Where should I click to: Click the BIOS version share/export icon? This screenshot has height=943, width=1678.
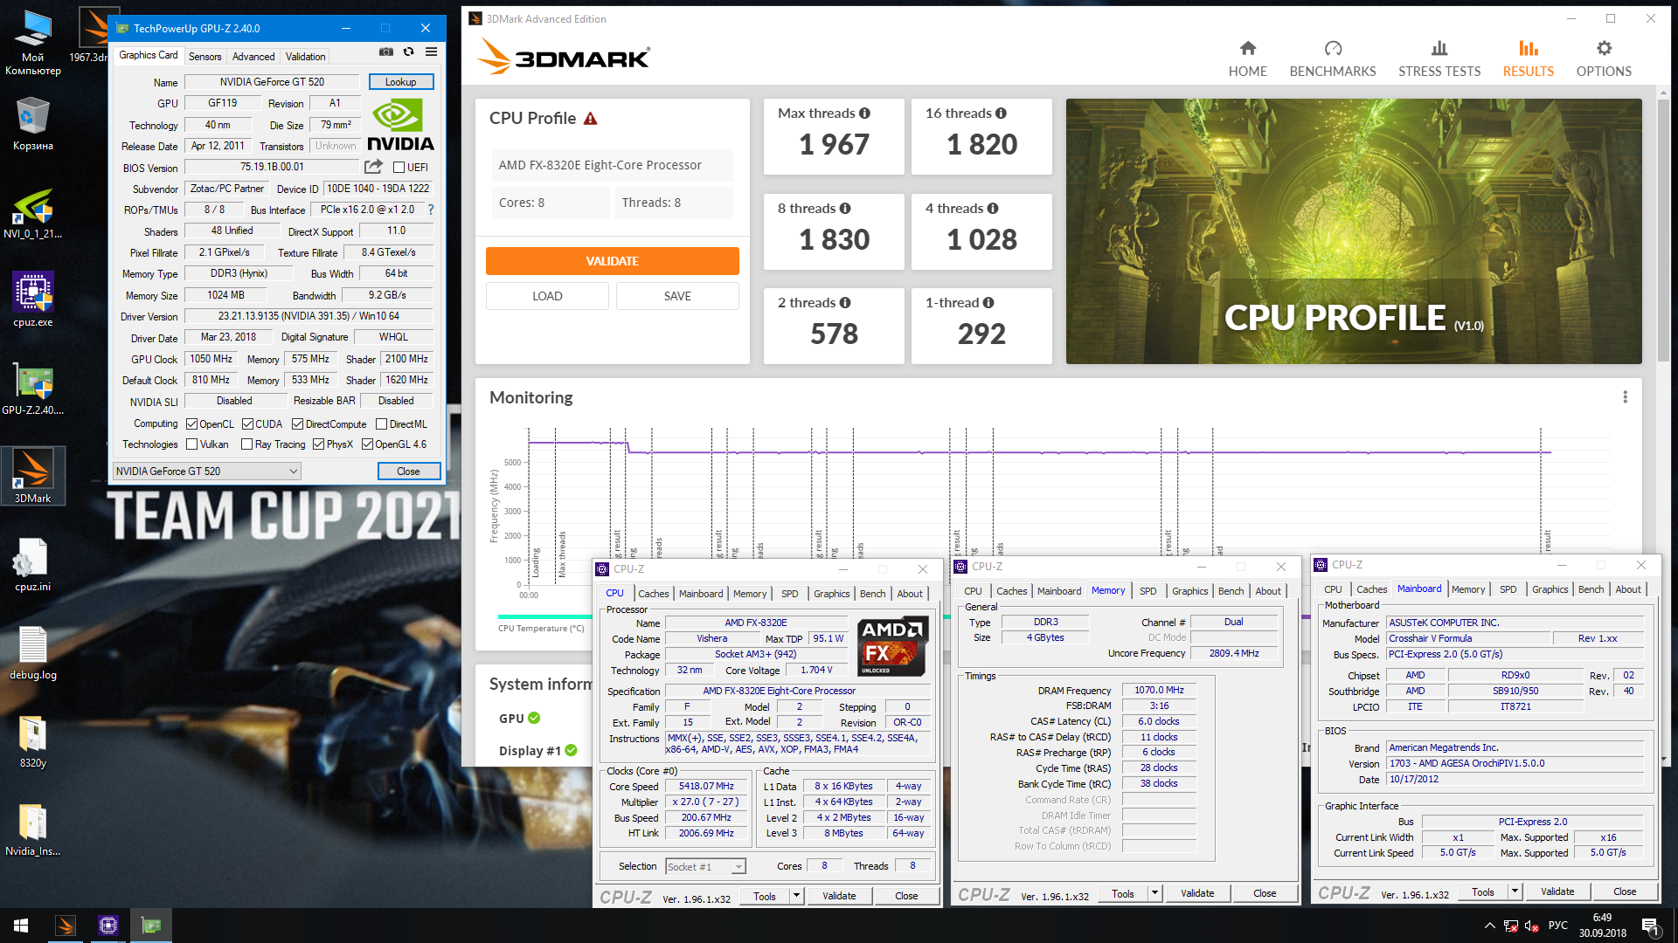pos(374,167)
